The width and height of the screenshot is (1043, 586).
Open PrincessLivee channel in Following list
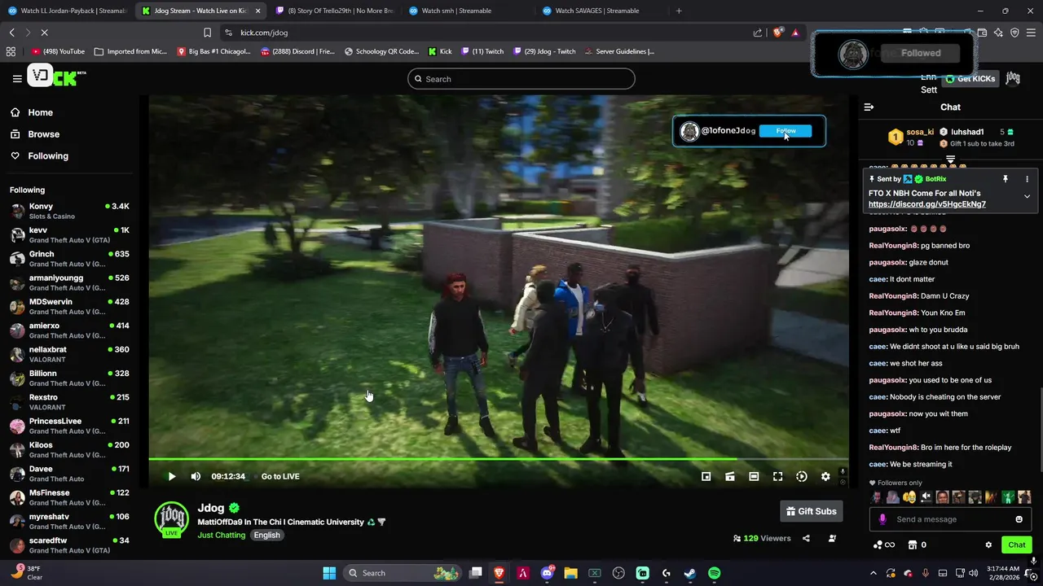(x=69, y=426)
